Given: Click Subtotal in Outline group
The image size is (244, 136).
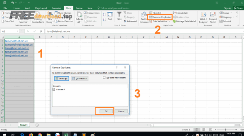Looking at the screenshot, I should (225, 21).
